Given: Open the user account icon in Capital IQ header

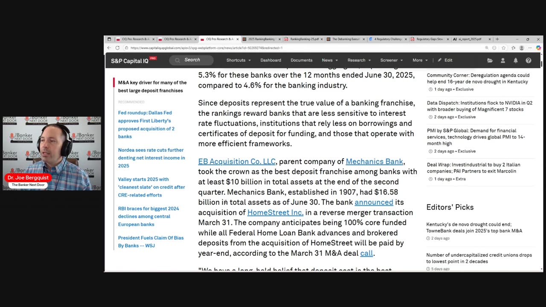Looking at the screenshot, I should [503, 61].
